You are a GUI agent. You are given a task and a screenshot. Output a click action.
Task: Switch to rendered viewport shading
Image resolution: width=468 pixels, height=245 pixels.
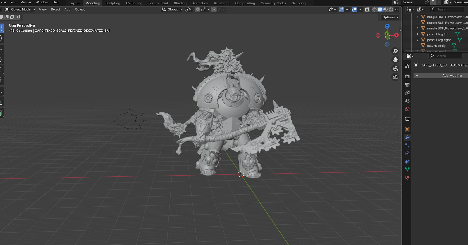391,10
